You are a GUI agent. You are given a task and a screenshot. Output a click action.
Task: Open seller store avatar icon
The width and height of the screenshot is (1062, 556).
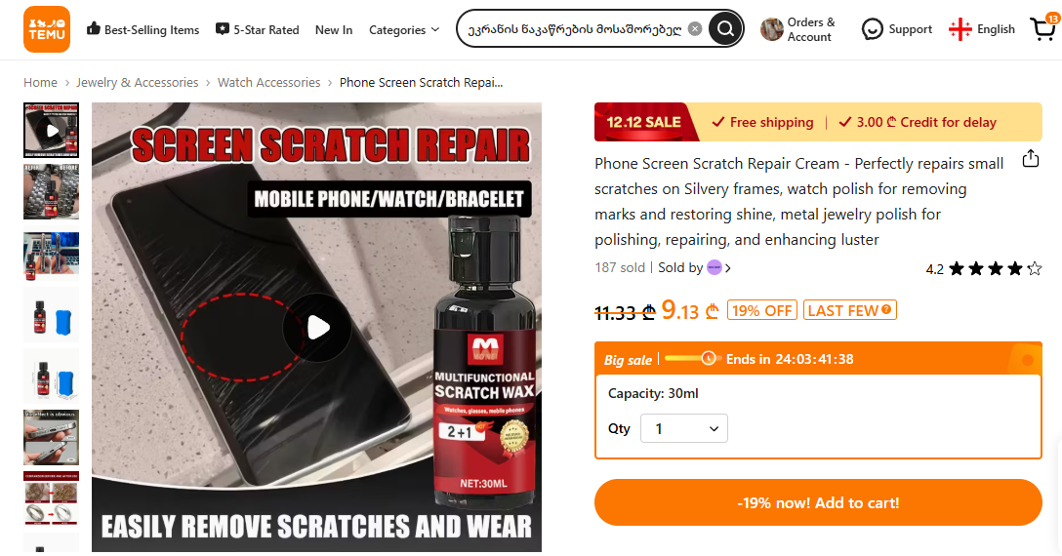715,267
